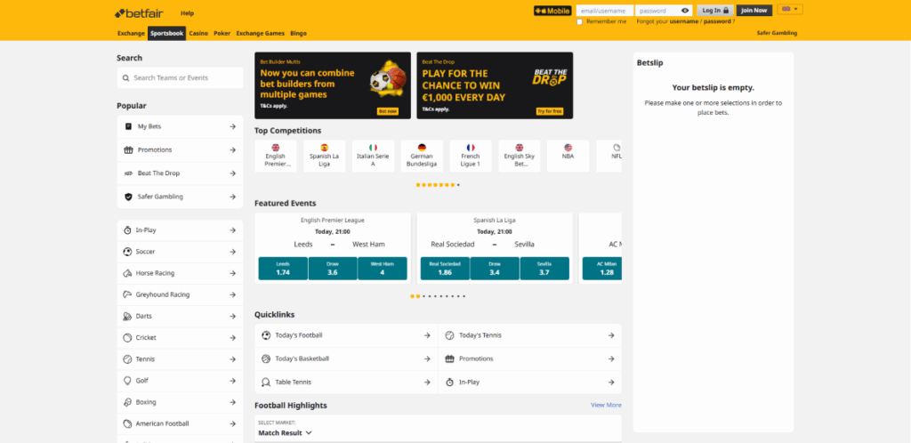The height and width of the screenshot is (443, 911).
Task: Click the Tennis icon in sidebar
Action: pyautogui.click(x=127, y=359)
